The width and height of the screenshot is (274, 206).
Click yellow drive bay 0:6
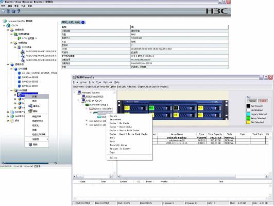[176, 115]
